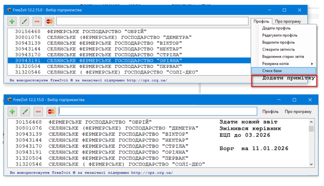Click the search input field in lower window
This screenshot has width=324, height=186.
157,111
